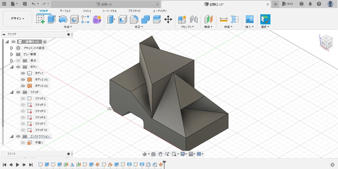
Task: Open the data panel grid icon
Action: tap(4, 4)
